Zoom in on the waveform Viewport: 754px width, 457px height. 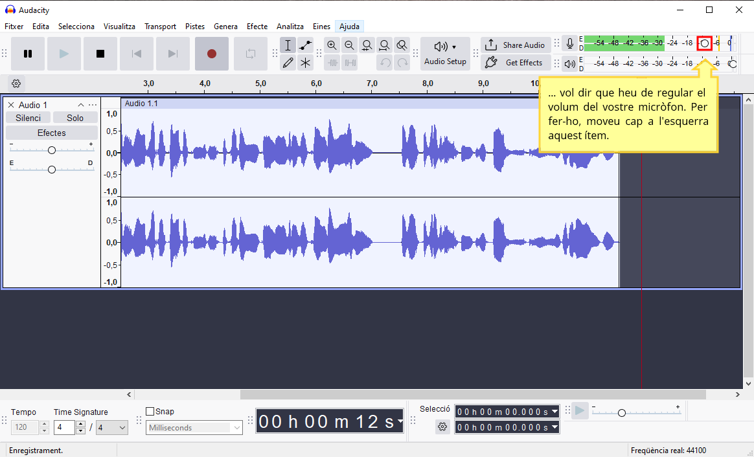click(332, 46)
